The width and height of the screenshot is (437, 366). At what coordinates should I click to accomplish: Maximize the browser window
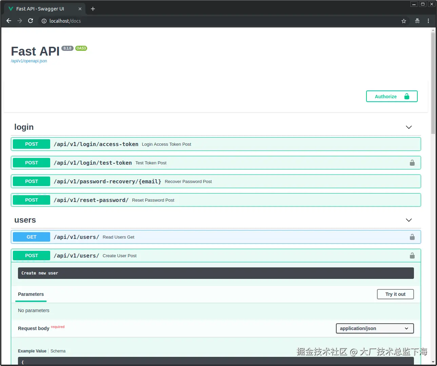tap(423, 4)
